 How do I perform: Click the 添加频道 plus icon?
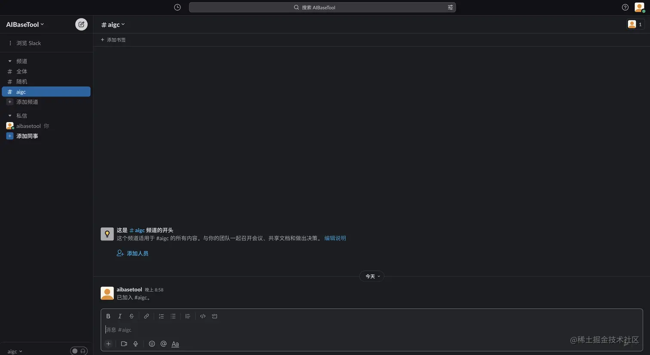[x=10, y=102]
